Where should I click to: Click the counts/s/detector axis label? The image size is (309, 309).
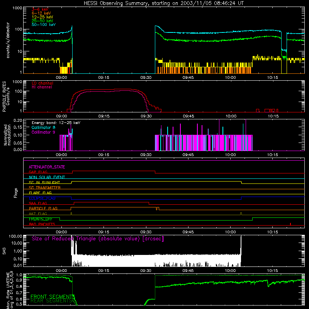[x=8, y=40]
